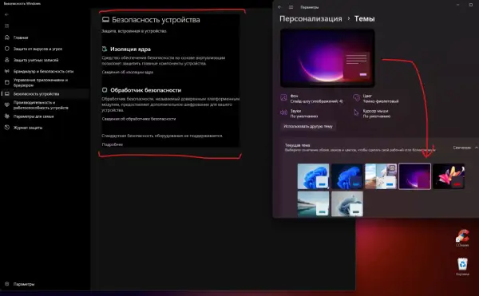The width and height of the screenshot is (479, 296).
Task: Go back in the Settings window
Action: [x=279, y=7]
